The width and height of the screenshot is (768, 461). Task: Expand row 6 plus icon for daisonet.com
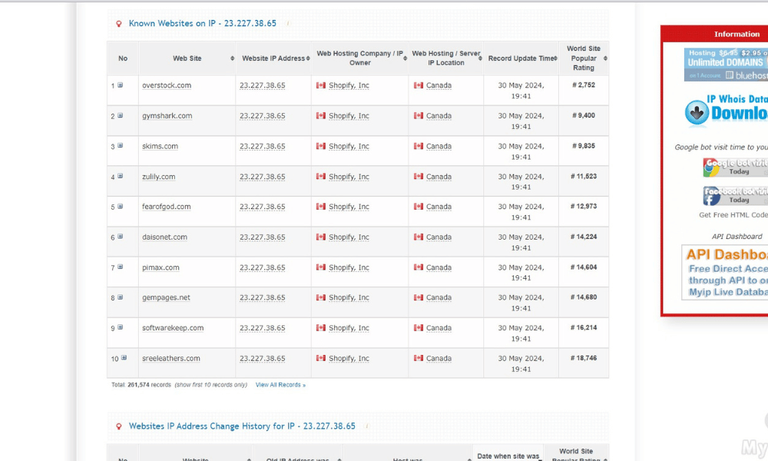[x=120, y=237]
